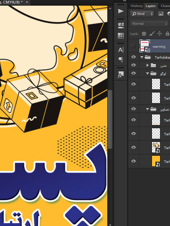Open the Styles fx panel icon
The height and width of the screenshot is (226, 170).
(x=121, y=75)
